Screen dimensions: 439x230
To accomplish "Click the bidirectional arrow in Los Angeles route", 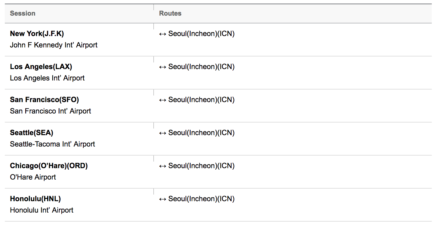I will click(x=163, y=67).
